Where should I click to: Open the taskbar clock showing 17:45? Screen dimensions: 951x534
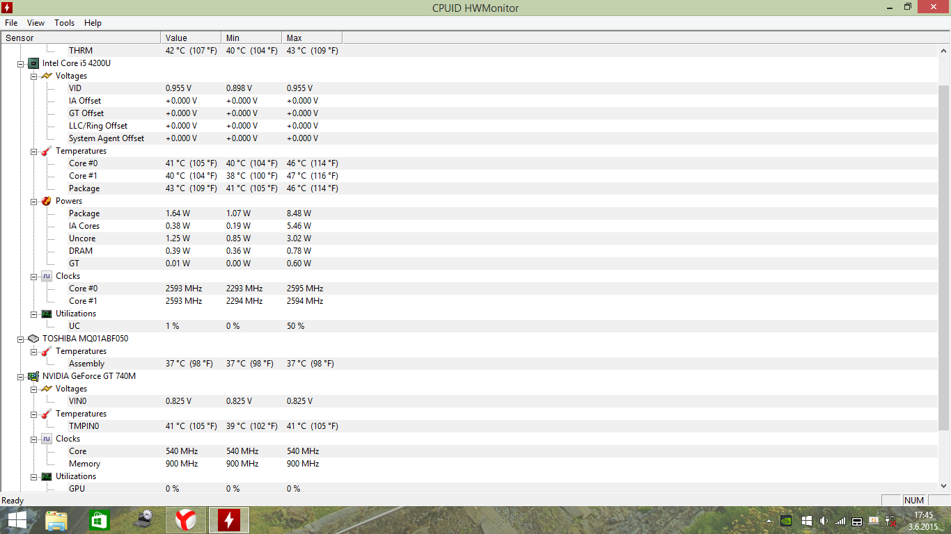point(924,520)
